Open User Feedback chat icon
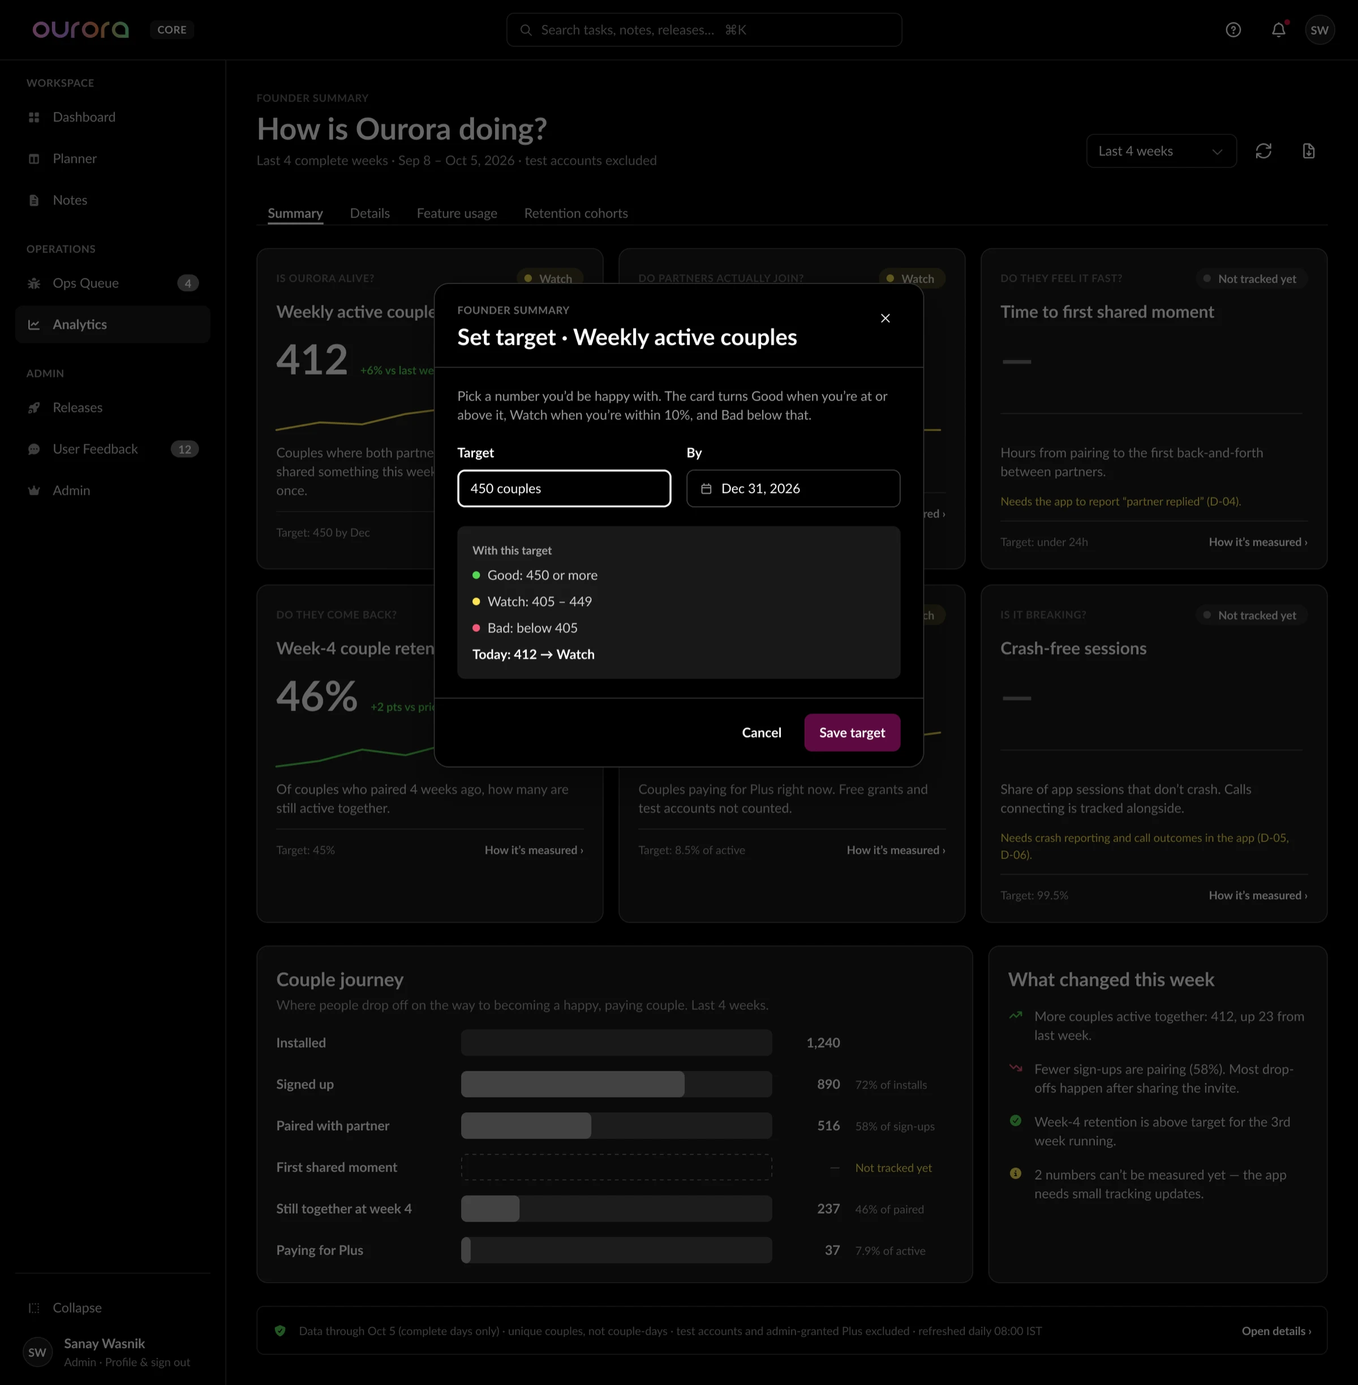 tap(33, 449)
